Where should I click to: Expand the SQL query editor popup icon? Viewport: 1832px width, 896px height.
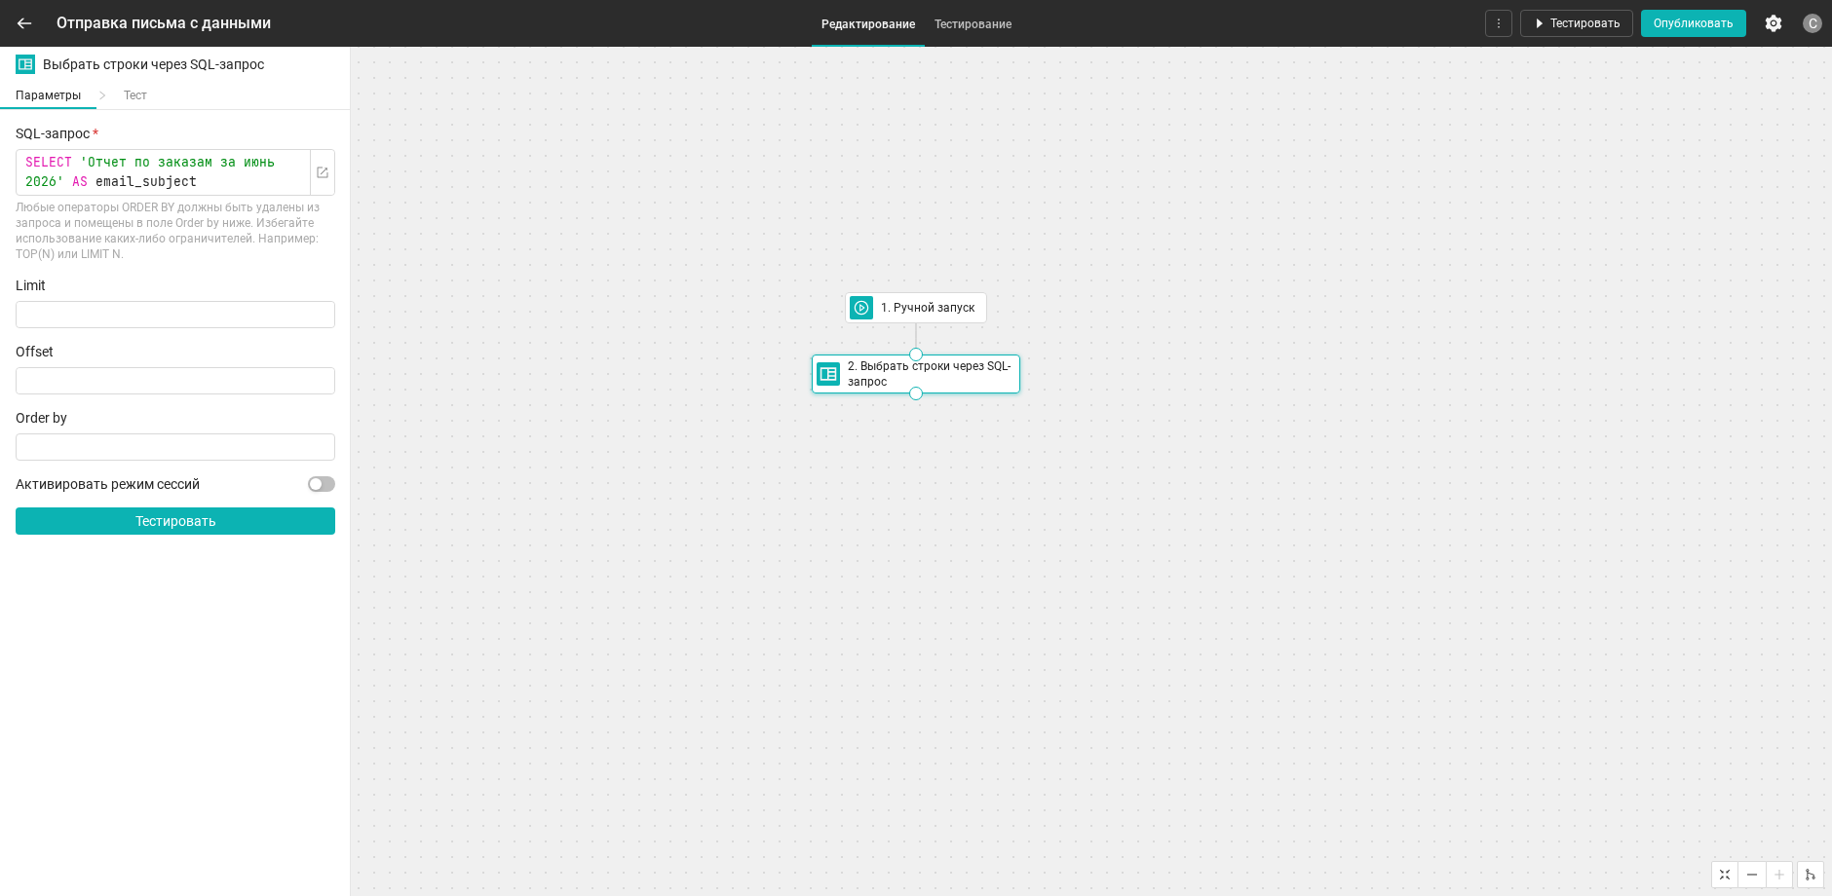tap(323, 172)
